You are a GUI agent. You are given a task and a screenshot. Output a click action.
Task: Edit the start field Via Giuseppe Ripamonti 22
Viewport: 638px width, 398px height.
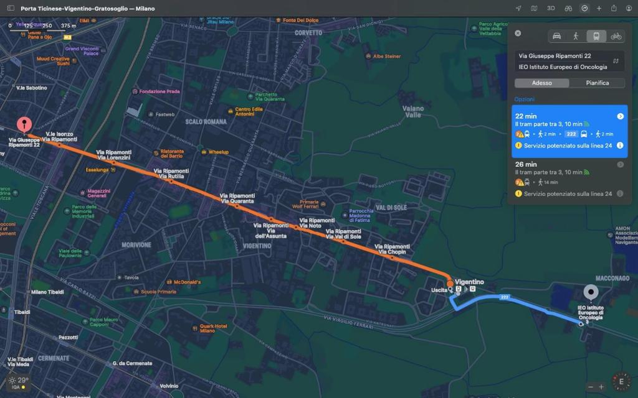(x=563, y=56)
